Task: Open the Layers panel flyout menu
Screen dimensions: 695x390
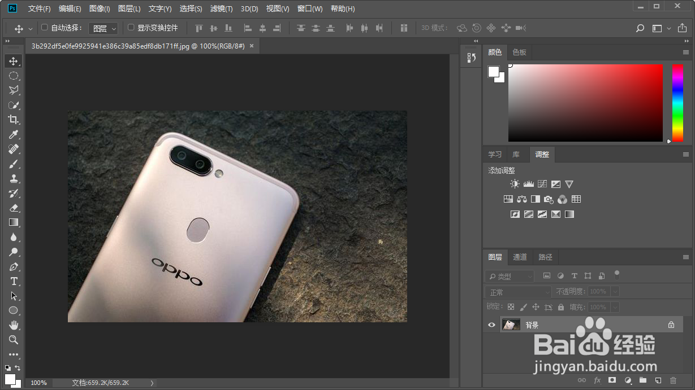Action: [685, 257]
